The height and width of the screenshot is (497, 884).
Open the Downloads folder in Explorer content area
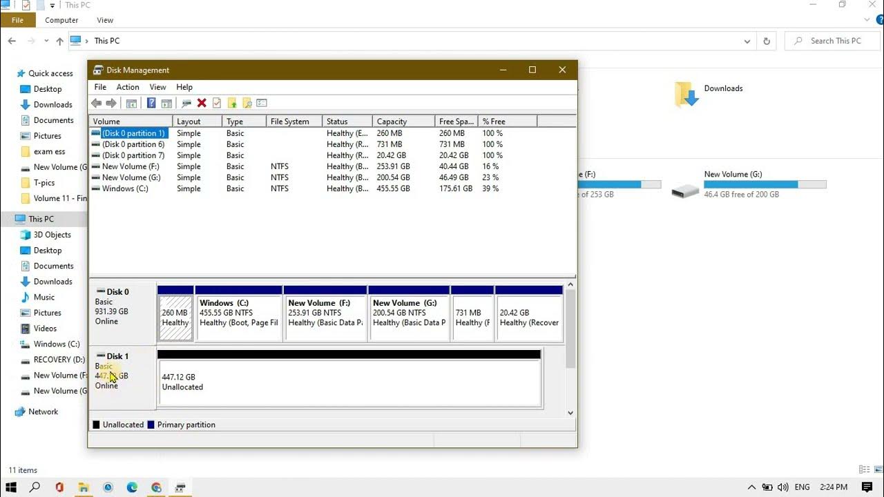click(709, 94)
